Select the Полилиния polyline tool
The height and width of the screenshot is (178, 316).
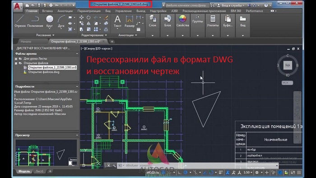(x=35, y=22)
